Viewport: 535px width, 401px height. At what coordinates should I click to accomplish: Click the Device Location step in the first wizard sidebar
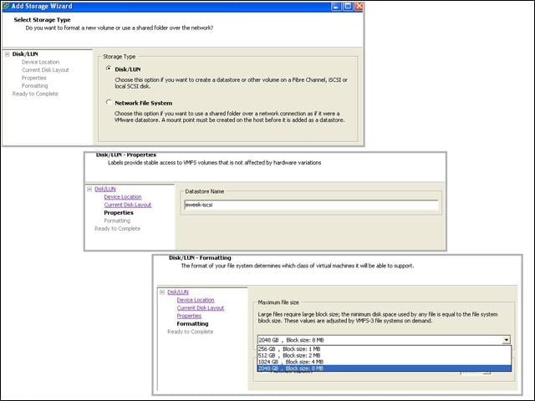click(41, 62)
